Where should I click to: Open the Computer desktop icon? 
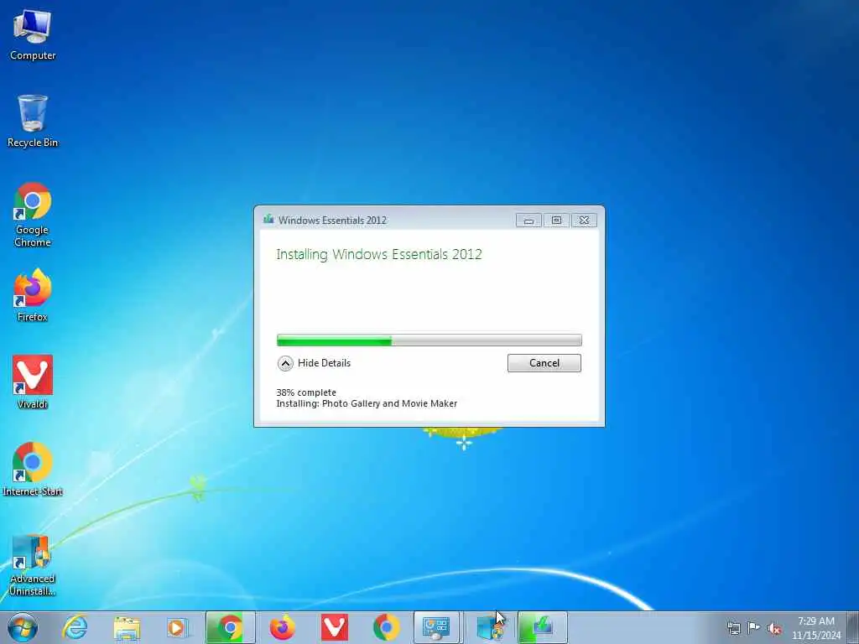[33, 34]
